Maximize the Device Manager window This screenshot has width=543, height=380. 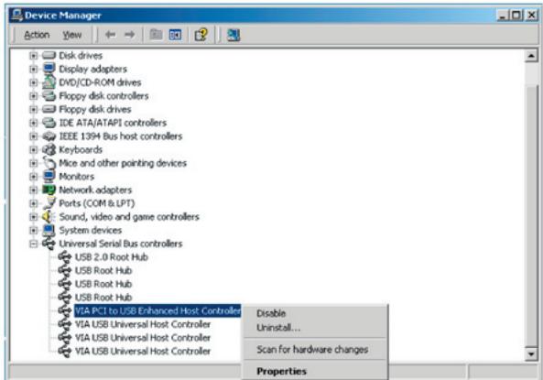(516, 16)
